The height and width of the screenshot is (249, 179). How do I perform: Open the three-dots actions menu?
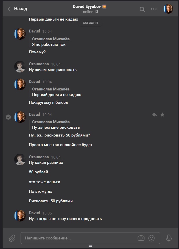tap(154, 9)
